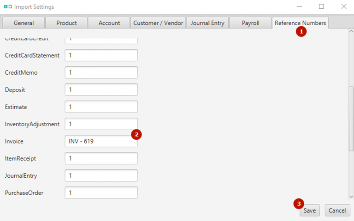This screenshot has height=221, width=354.
Task: Open the General tab
Action: [x=24, y=23]
